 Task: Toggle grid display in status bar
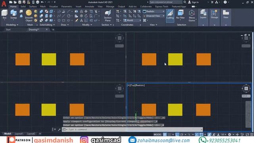point(165,134)
